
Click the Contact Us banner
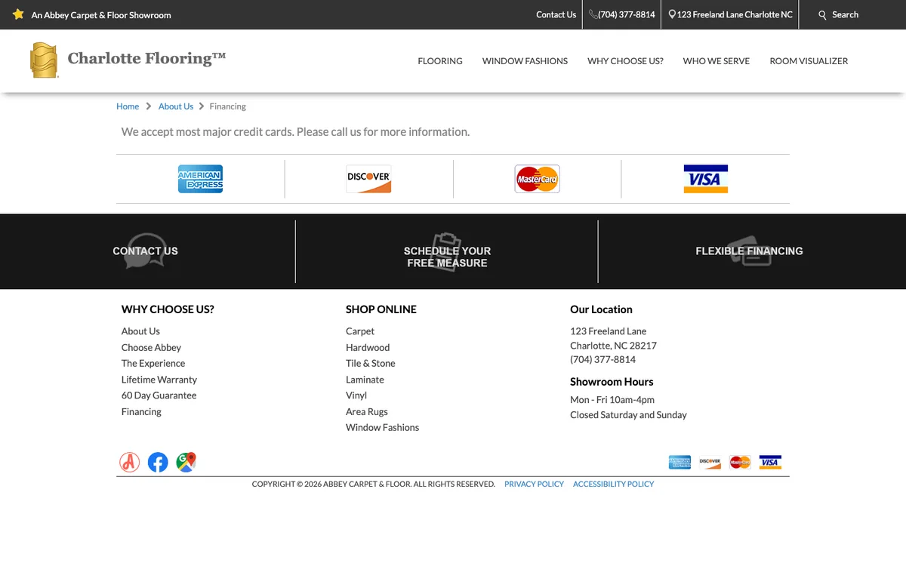[x=146, y=251]
